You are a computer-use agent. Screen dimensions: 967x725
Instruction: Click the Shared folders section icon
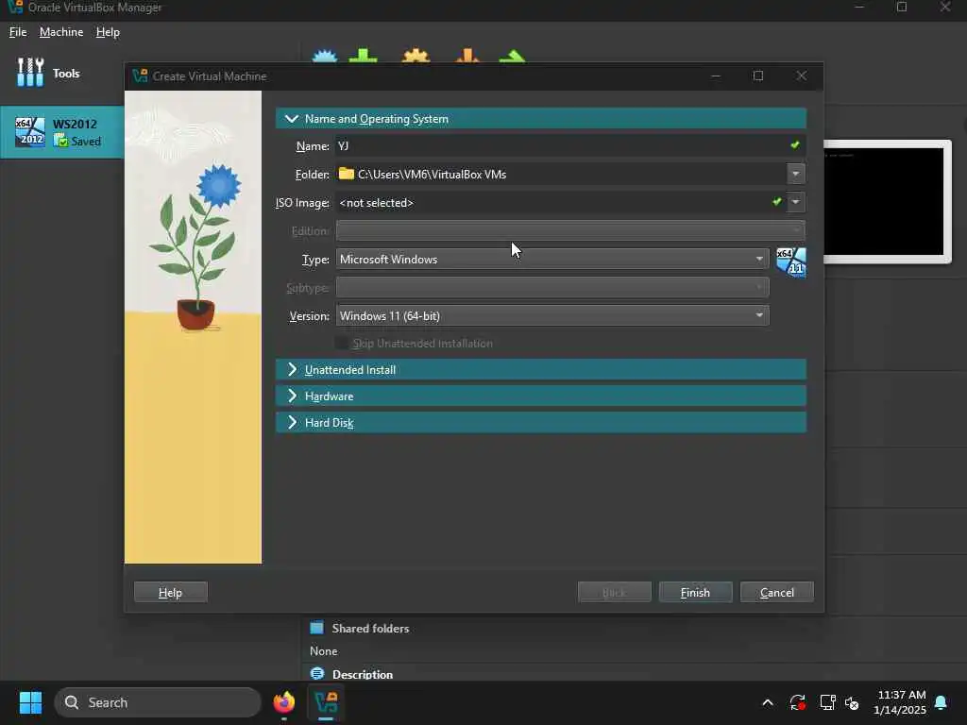pyautogui.click(x=317, y=628)
